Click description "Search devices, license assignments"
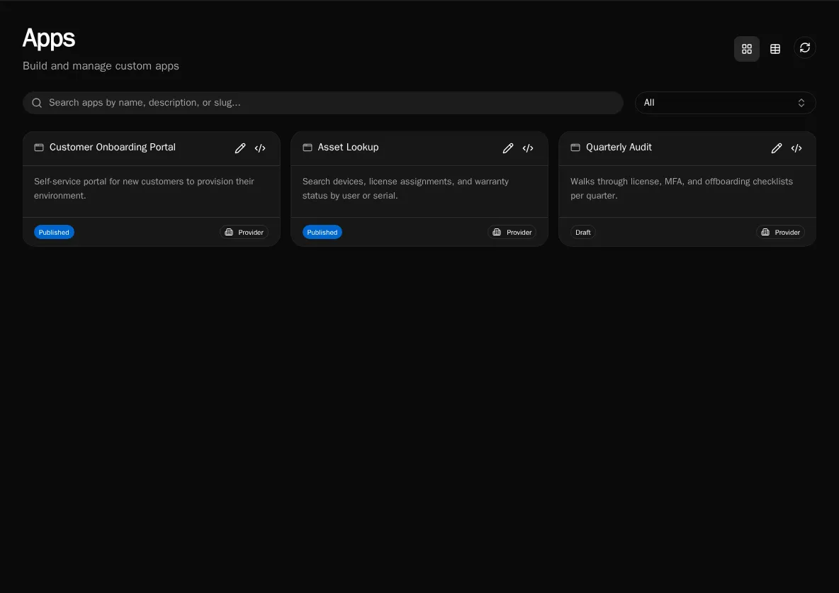Screen dimensions: 839x593 point(405,189)
